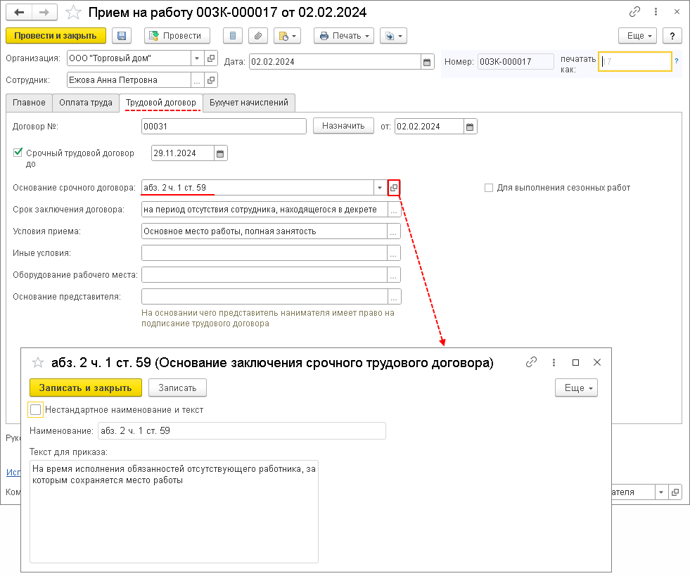This screenshot has height=576, width=690.
Task: Open Еще menu in hiring document
Action: [x=637, y=36]
